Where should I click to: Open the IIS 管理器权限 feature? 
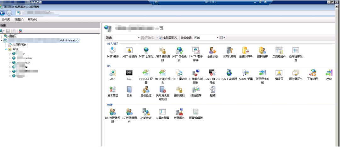click(x=112, y=116)
